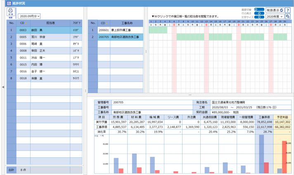Click the progress status app icon in title bar
The height and width of the screenshot is (175, 294).
[x=8, y=3]
